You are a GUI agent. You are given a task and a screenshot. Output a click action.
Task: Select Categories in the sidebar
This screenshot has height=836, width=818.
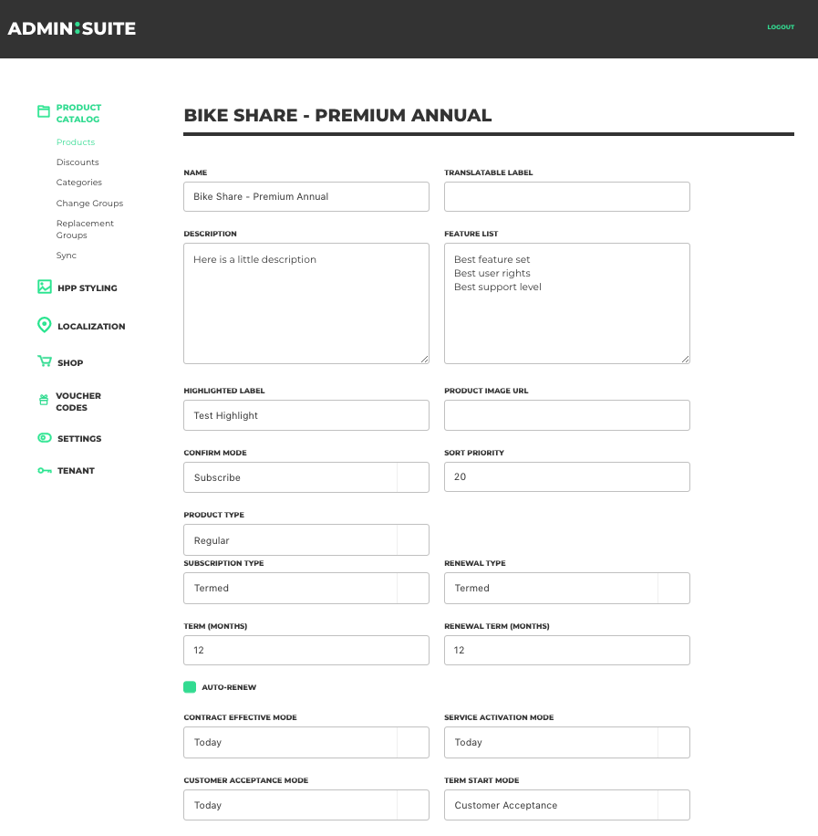[x=78, y=182]
